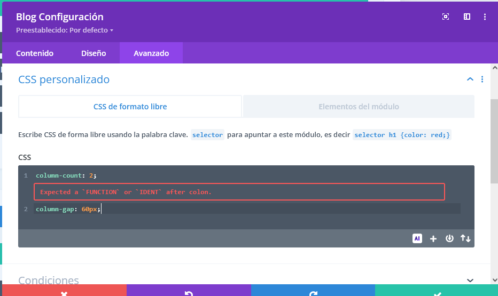Collapse the CSS personalizado section
This screenshot has width=498, height=296.
click(470, 79)
